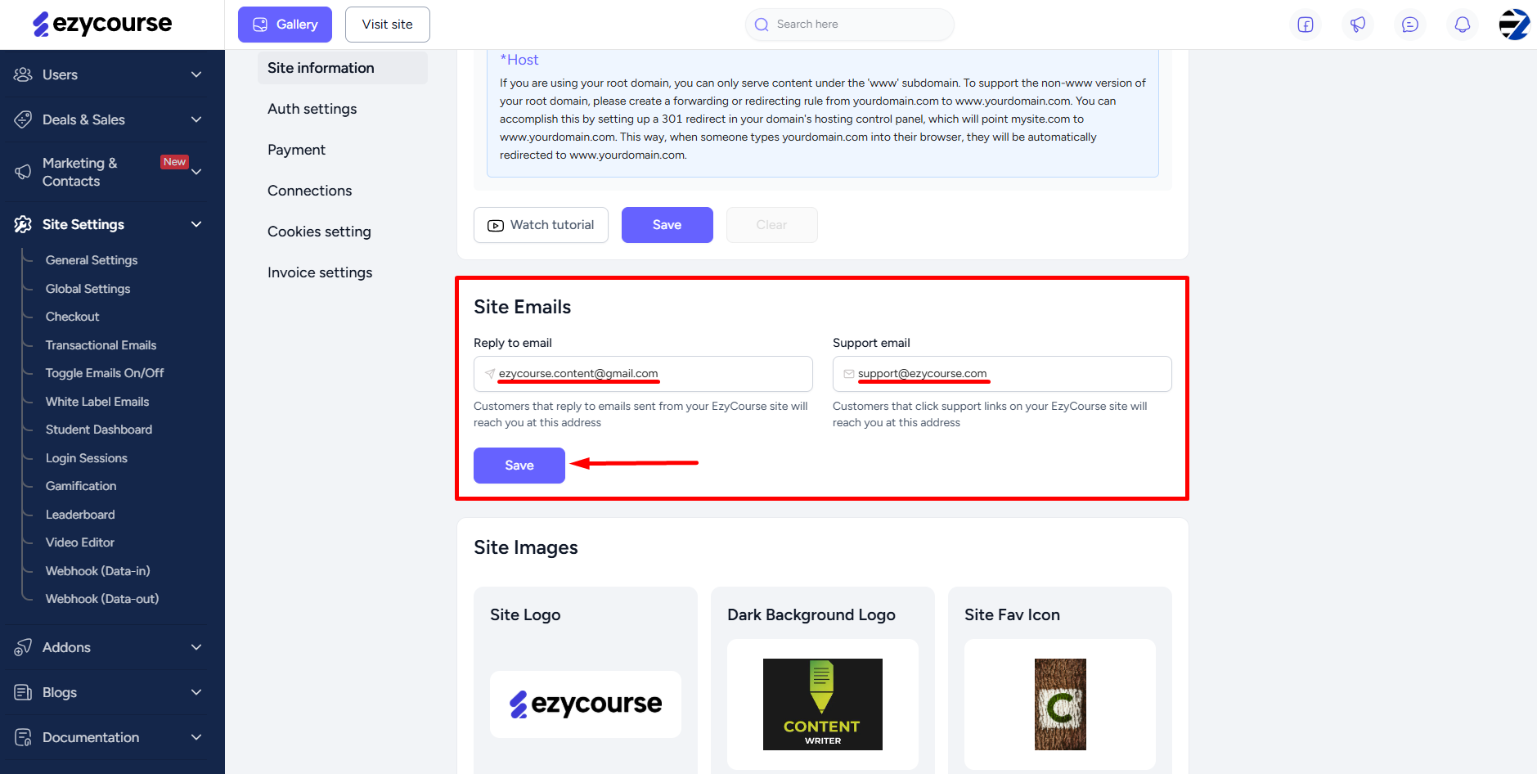Click the Users sidebar icon

[x=23, y=74]
